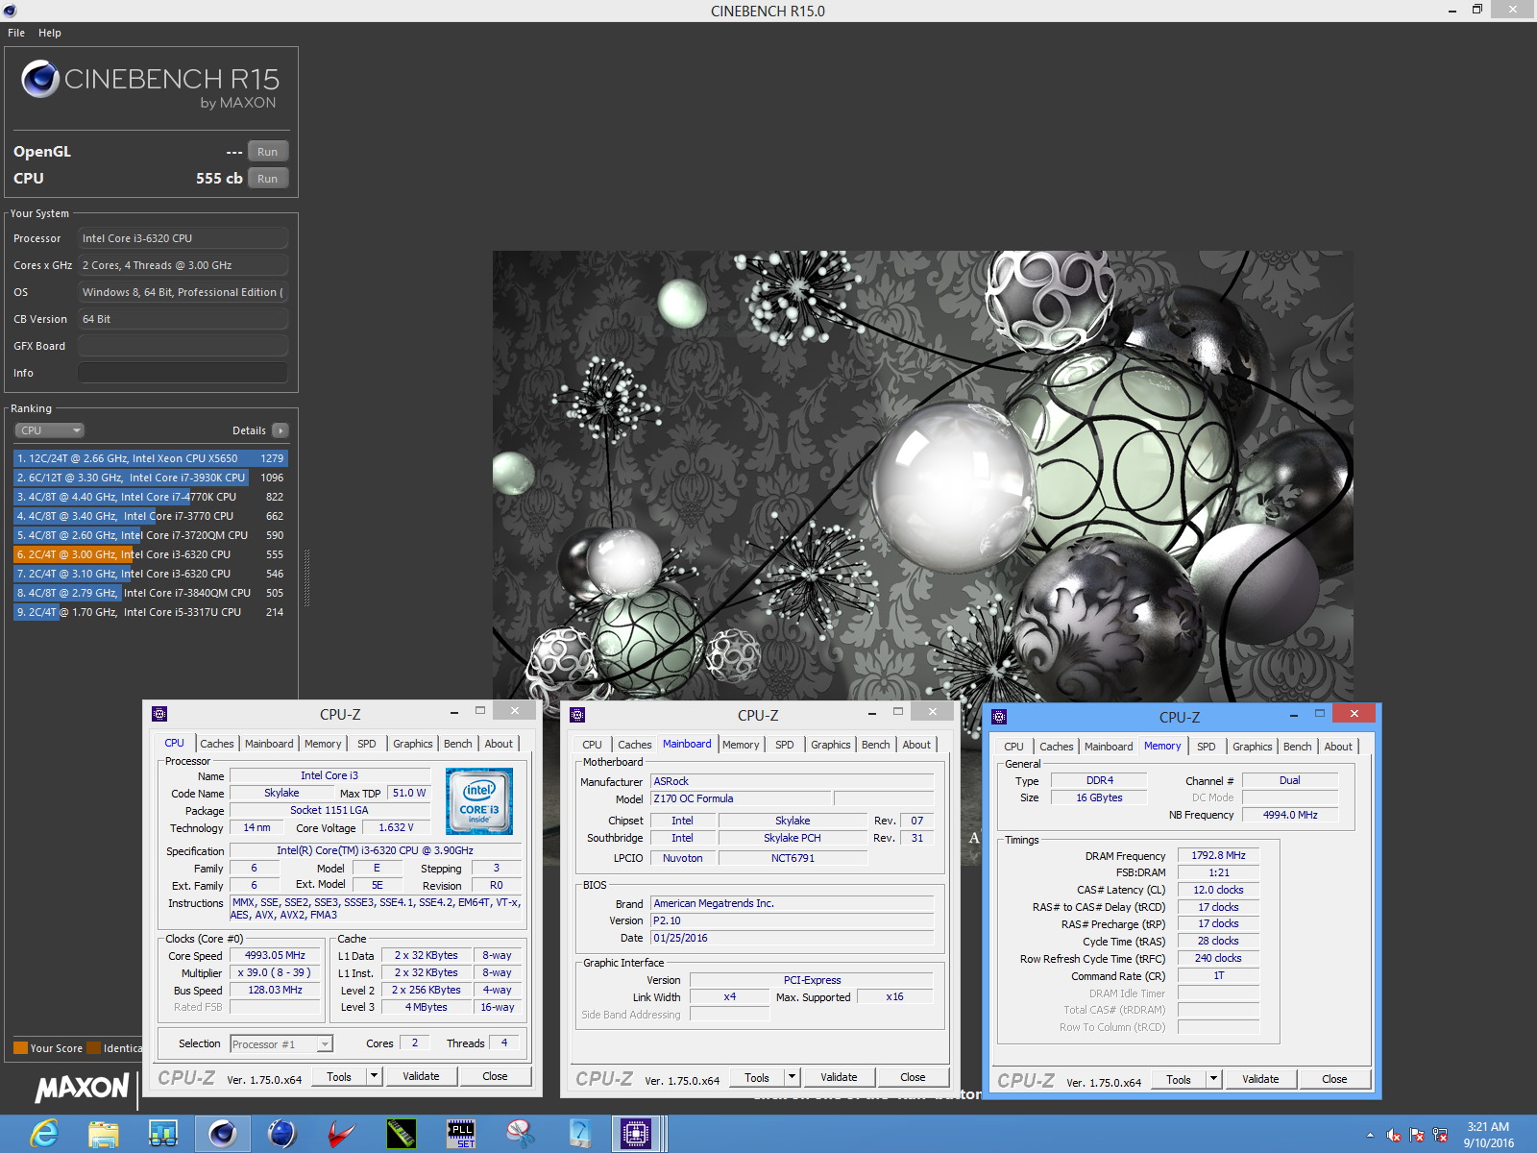Viewport: 1537px width, 1153px height.
Task: Open SPD tab in CPU-Z Memory window
Action: click(x=1207, y=747)
